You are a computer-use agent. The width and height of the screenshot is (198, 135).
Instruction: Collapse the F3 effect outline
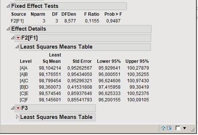tap(12, 108)
